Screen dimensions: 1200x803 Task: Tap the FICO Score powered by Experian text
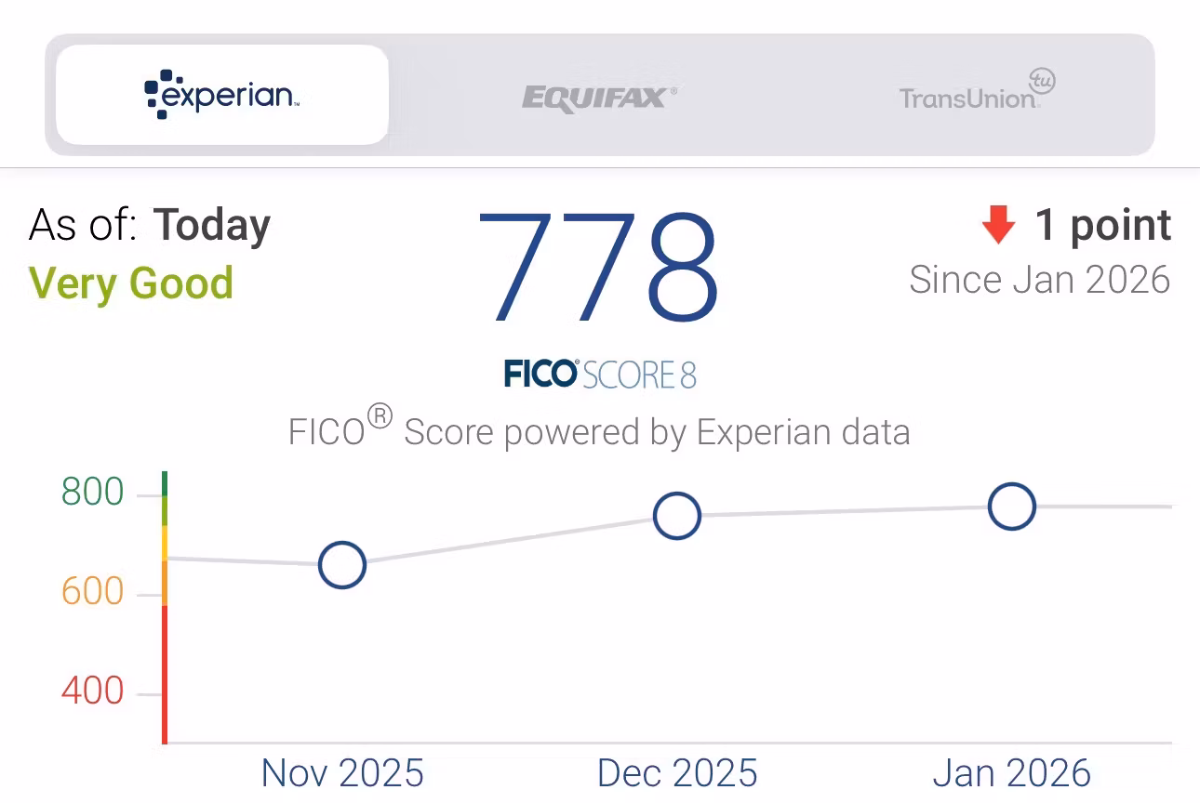point(599,431)
